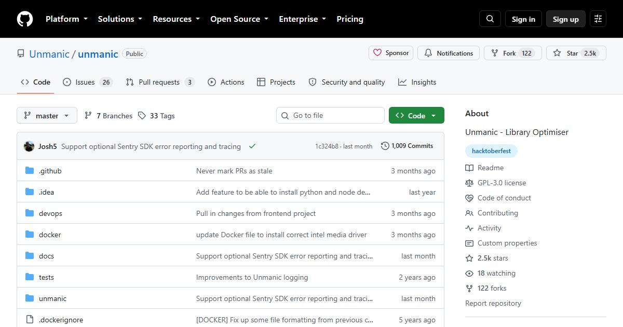
Task: Open the Pricing link
Action: [350, 19]
